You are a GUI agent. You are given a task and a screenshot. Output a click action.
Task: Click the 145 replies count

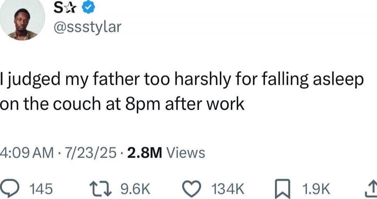[x=42, y=189]
